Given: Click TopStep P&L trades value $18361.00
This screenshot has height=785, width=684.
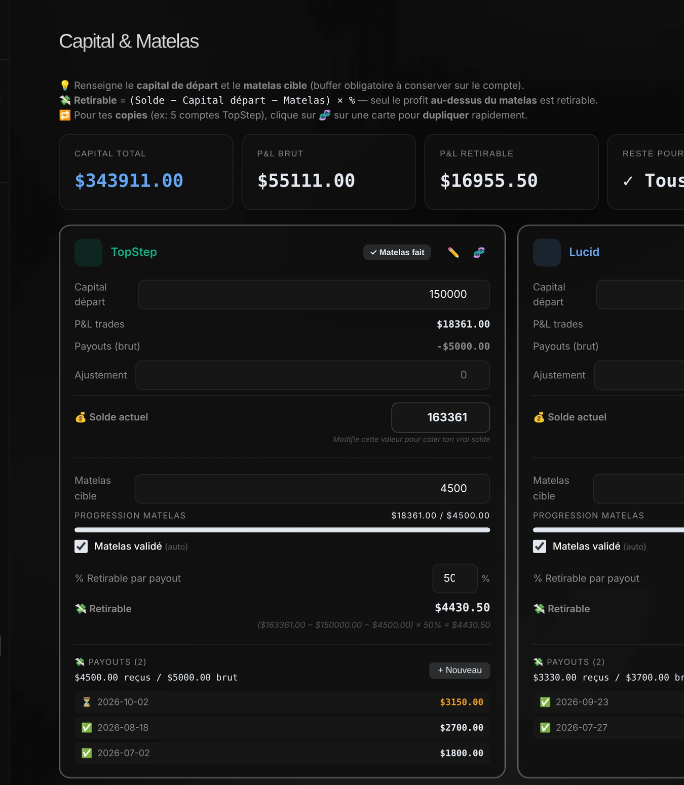Looking at the screenshot, I should click(x=463, y=324).
